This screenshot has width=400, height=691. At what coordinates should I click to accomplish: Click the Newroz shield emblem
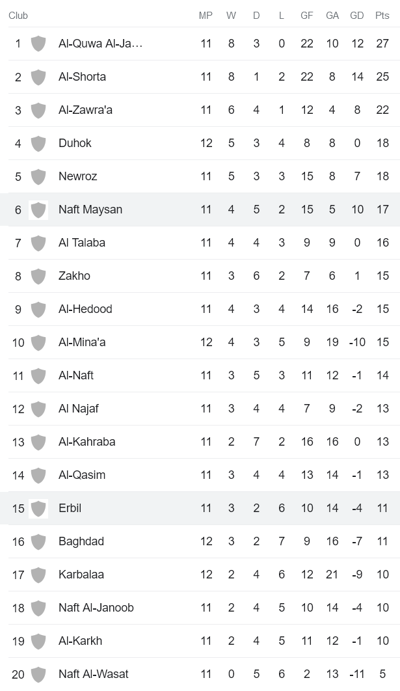coord(40,176)
